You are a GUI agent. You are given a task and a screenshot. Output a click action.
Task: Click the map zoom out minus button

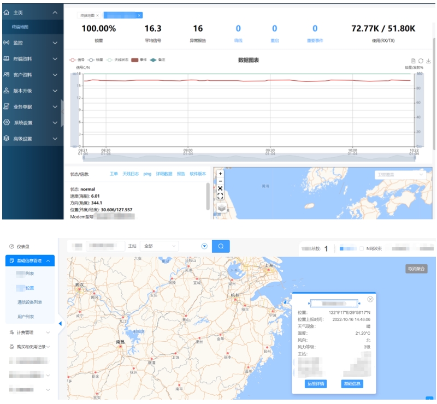(220, 181)
